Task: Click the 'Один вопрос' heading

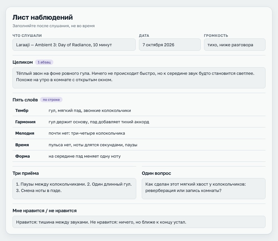Action: (x=156, y=173)
